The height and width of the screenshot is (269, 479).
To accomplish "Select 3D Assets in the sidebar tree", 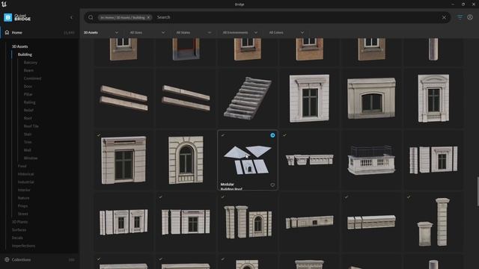I will click(20, 46).
